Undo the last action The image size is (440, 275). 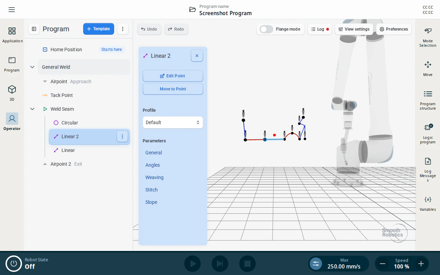click(x=149, y=29)
